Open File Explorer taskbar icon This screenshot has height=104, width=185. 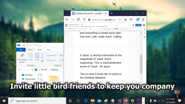[92, 101]
